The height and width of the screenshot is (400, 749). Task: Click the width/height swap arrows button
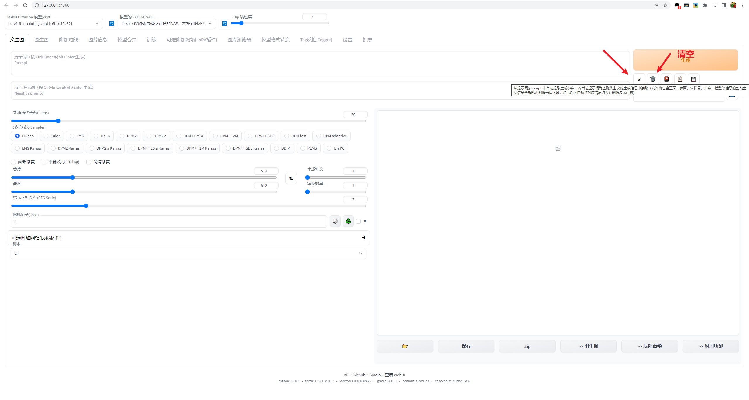[291, 178]
